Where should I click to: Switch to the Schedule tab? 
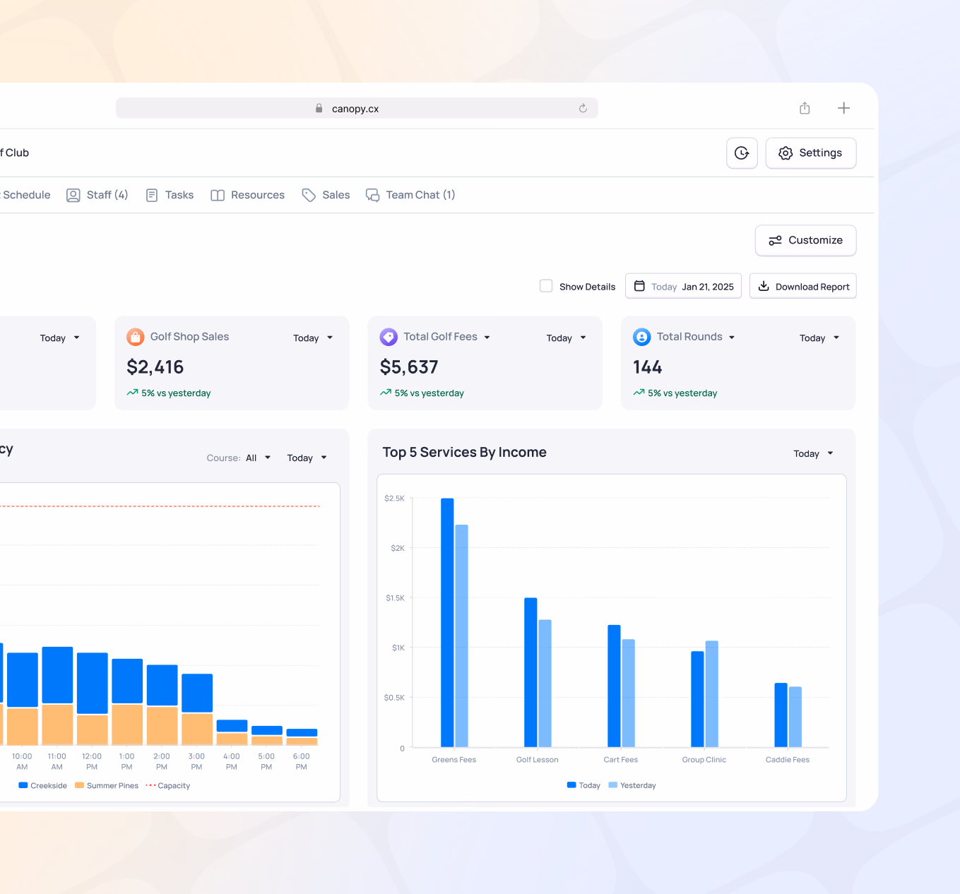[26, 196]
